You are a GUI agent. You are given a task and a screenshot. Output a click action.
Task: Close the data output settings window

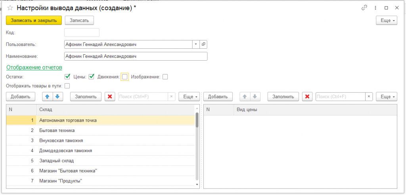[x=396, y=8]
